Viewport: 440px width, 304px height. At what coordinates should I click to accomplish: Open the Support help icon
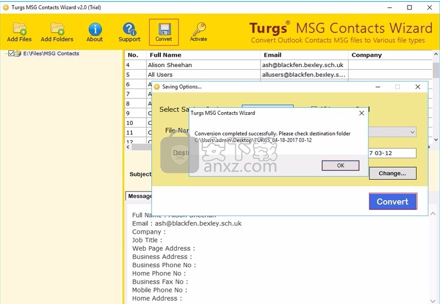click(129, 32)
